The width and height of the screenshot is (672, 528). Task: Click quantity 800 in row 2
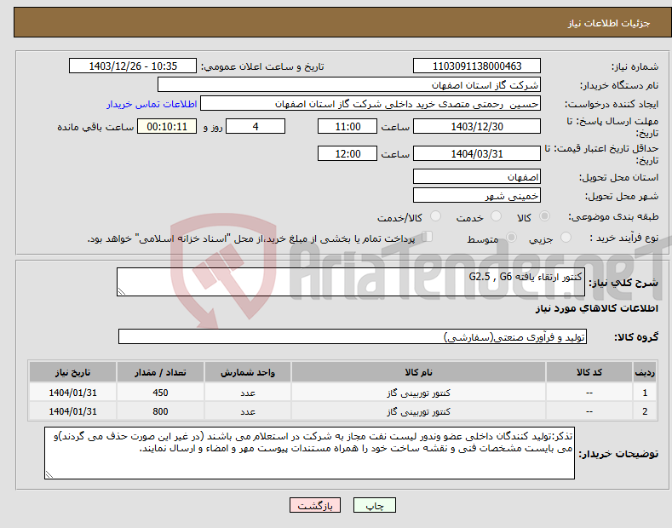[x=160, y=411]
